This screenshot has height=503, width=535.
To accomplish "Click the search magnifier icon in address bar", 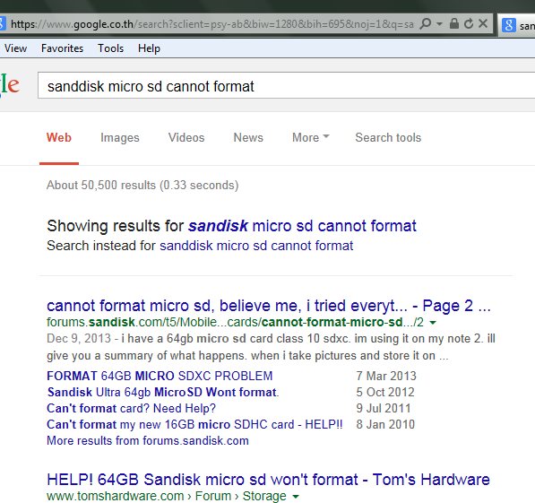I will click(425, 23).
